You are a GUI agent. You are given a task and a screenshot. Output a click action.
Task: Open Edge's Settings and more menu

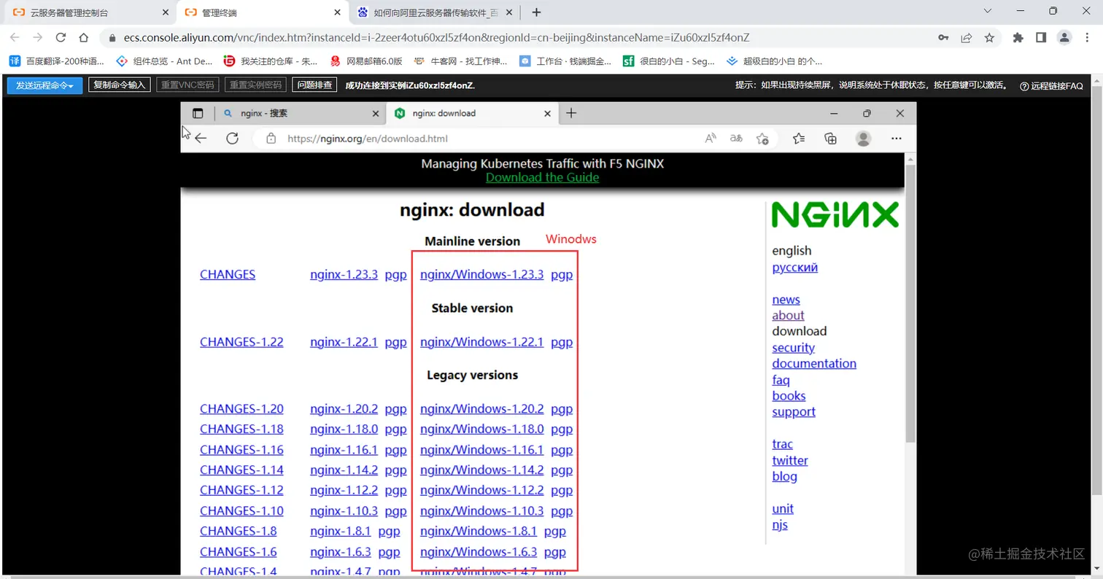tap(898, 138)
